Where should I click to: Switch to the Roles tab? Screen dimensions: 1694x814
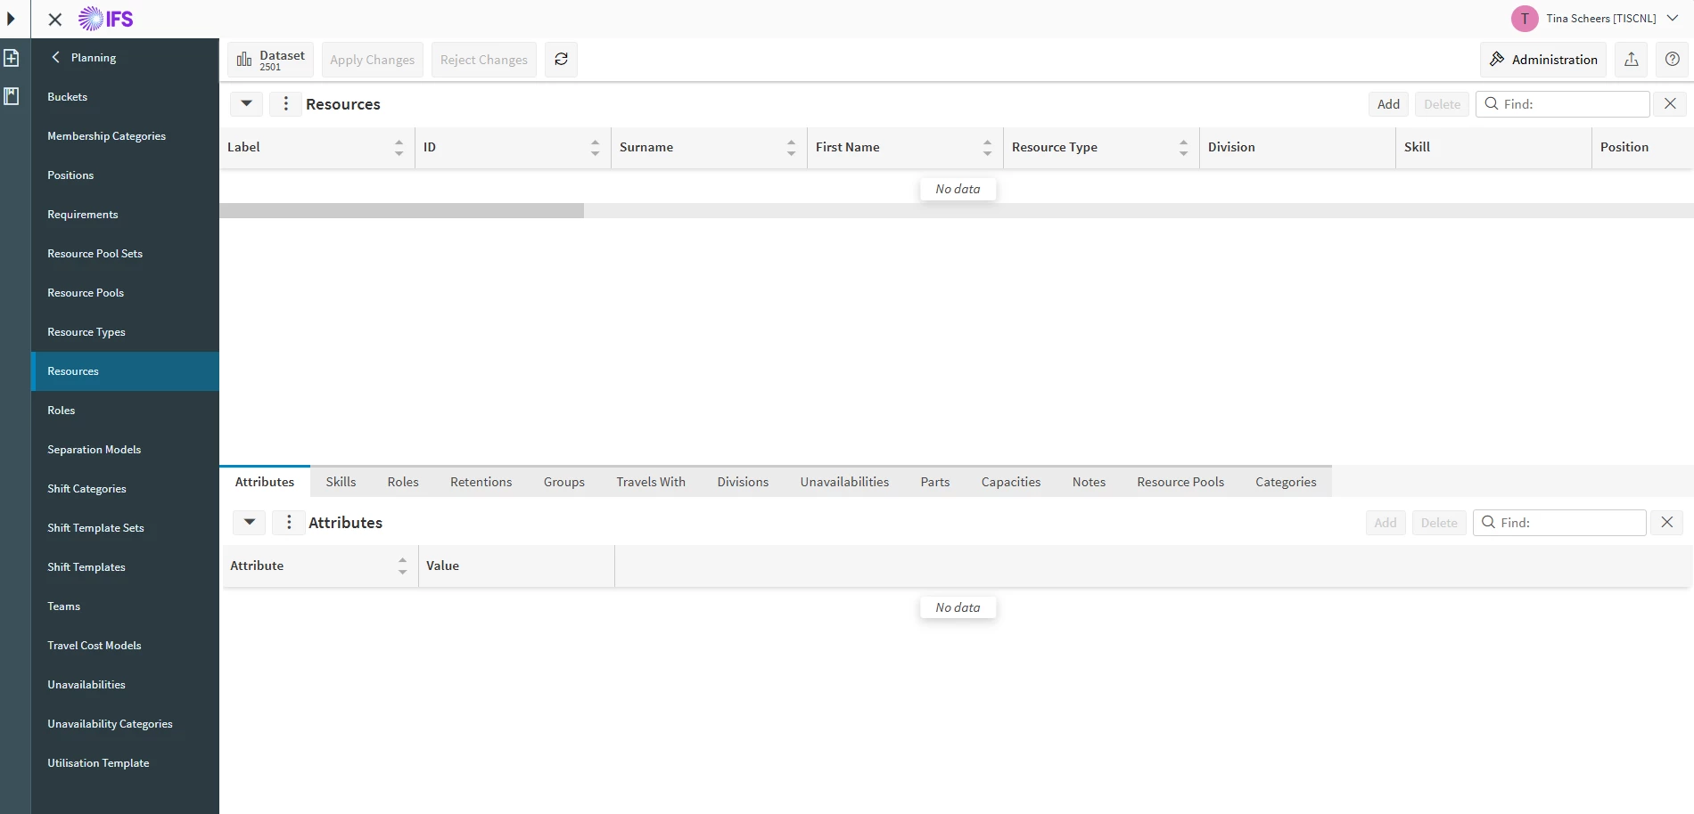click(x=403, y=482)
